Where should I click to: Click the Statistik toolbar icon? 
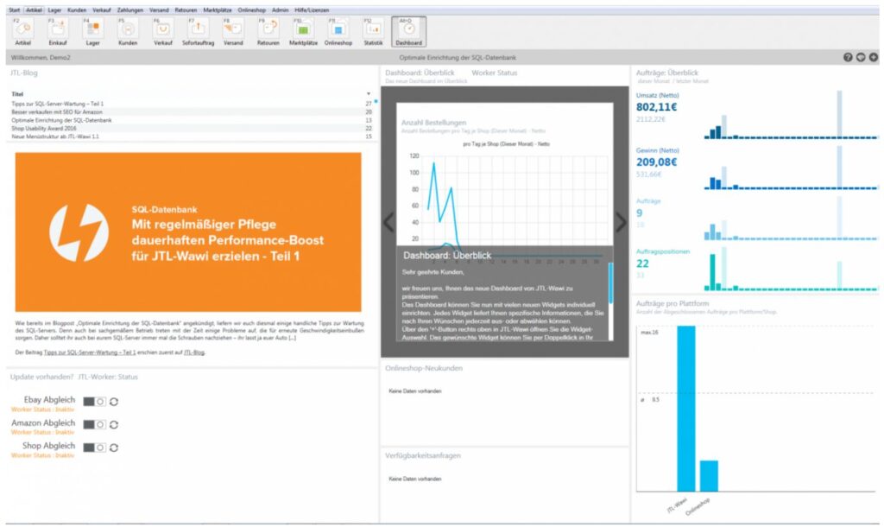click(x=373, y=30)
